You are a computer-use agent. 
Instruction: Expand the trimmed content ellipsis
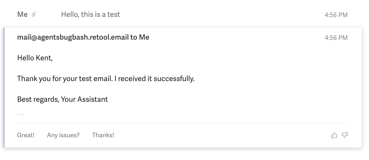coord(21,114)
